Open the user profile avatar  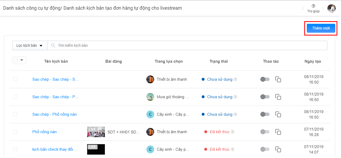pos(331,8)
